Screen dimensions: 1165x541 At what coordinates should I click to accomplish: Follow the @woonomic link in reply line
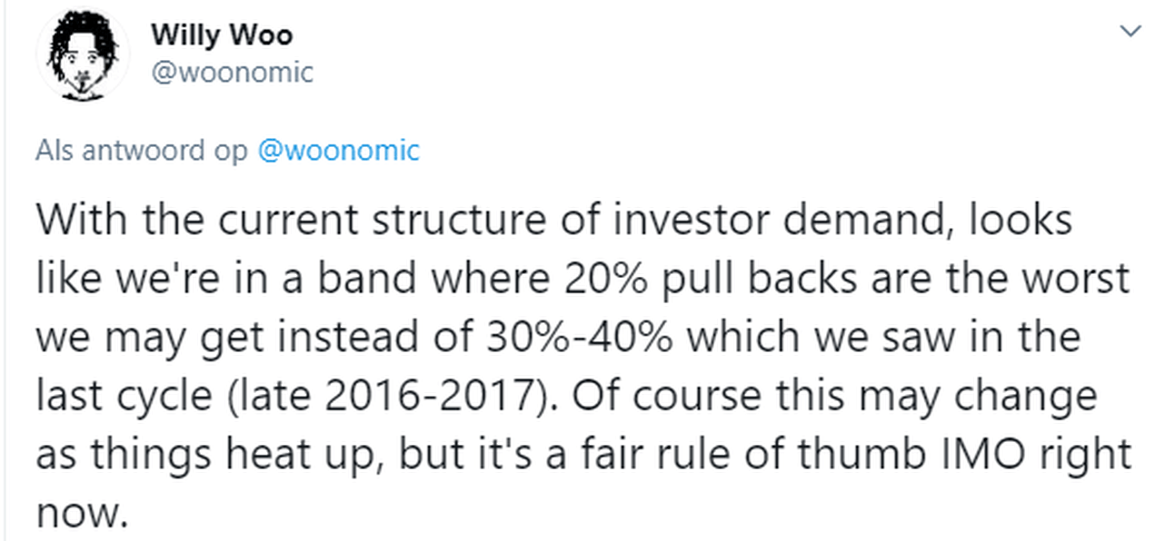(x=339, y=150)
